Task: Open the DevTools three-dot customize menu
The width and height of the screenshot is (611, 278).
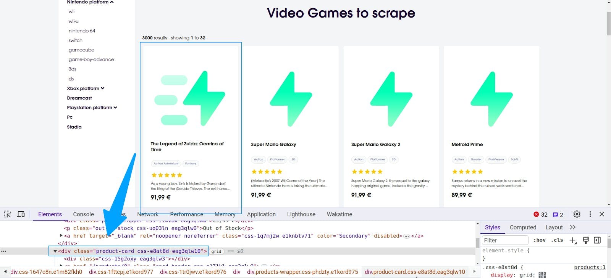Action: 590,214
